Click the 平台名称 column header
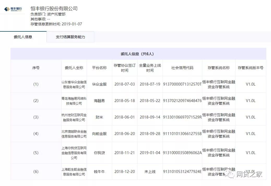Screen dimensions: 271x186 click(x=99, y=68)
